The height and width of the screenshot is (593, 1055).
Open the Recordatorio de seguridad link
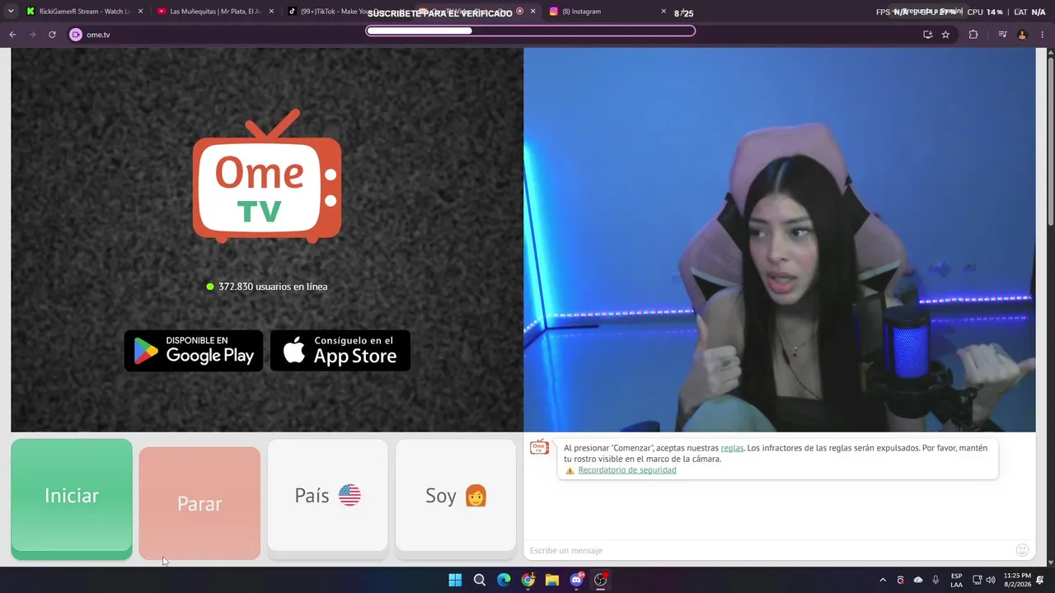pos(627,470)
